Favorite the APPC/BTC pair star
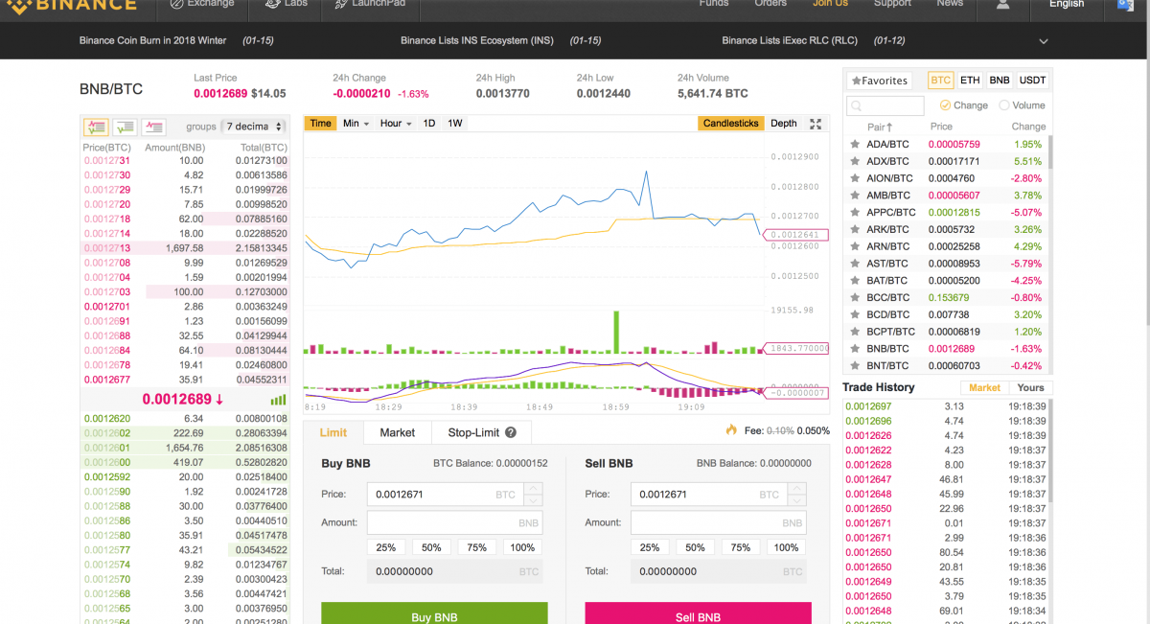The image size is (1150, 624). coord(855,212)
